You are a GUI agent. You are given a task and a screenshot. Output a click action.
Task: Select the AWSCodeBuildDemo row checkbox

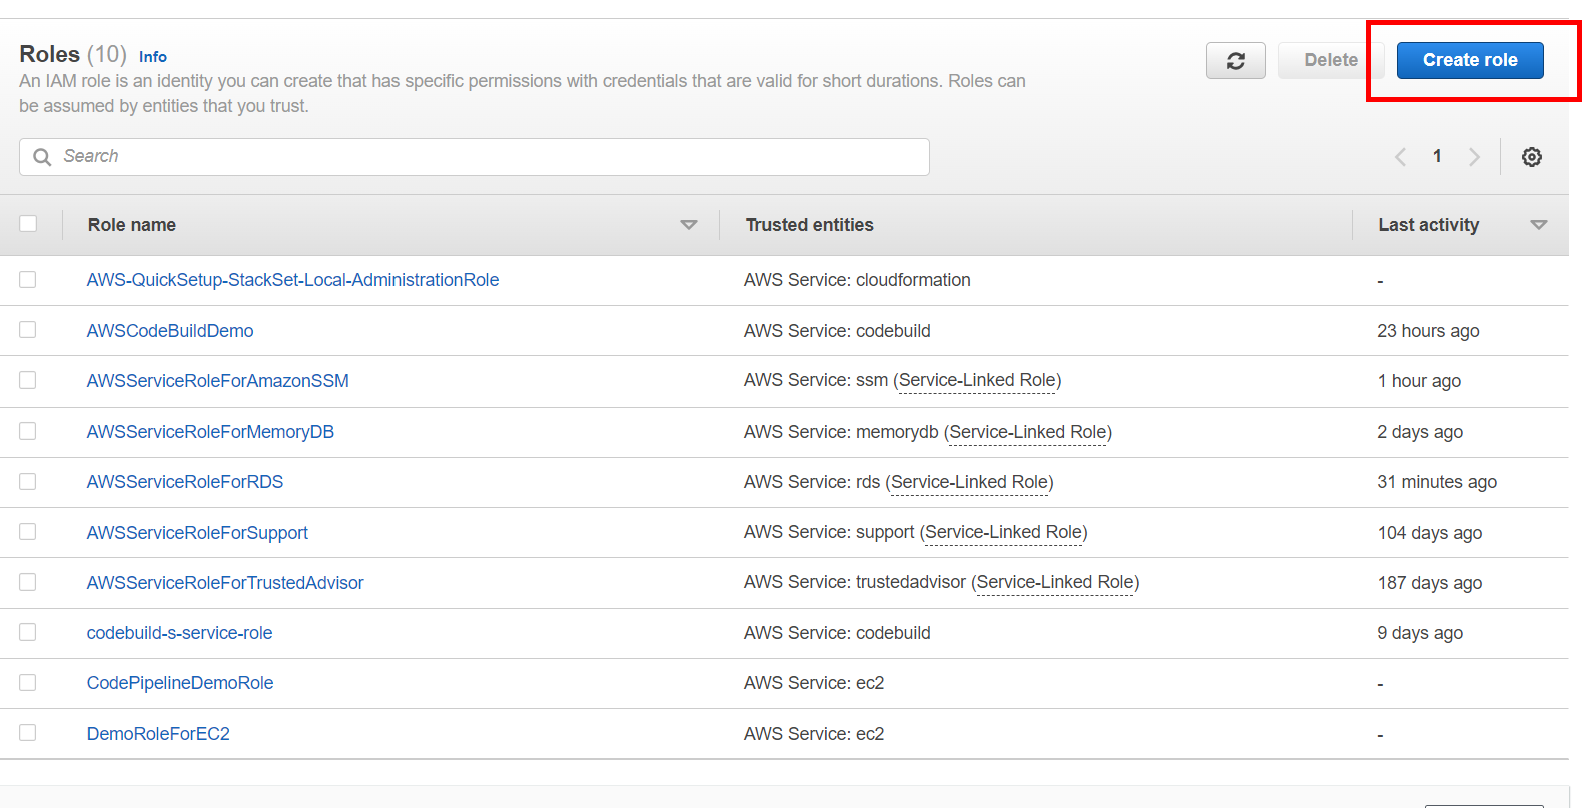[x=28, y=330]
